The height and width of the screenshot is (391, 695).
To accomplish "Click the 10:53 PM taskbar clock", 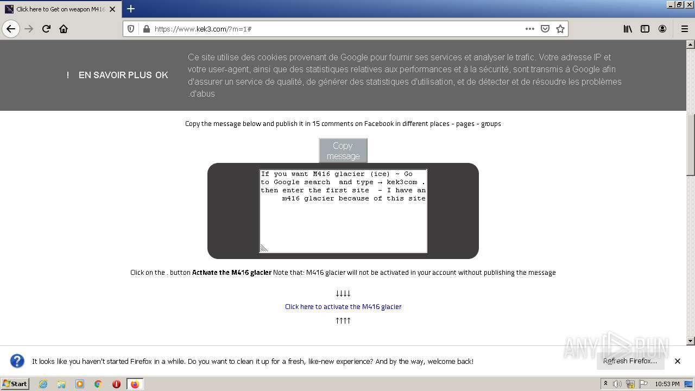I will click(x=667, y=384).
